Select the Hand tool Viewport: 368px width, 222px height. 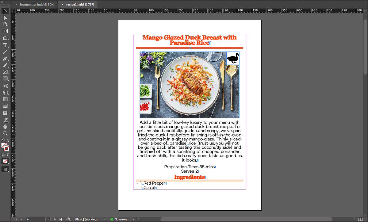5,126
